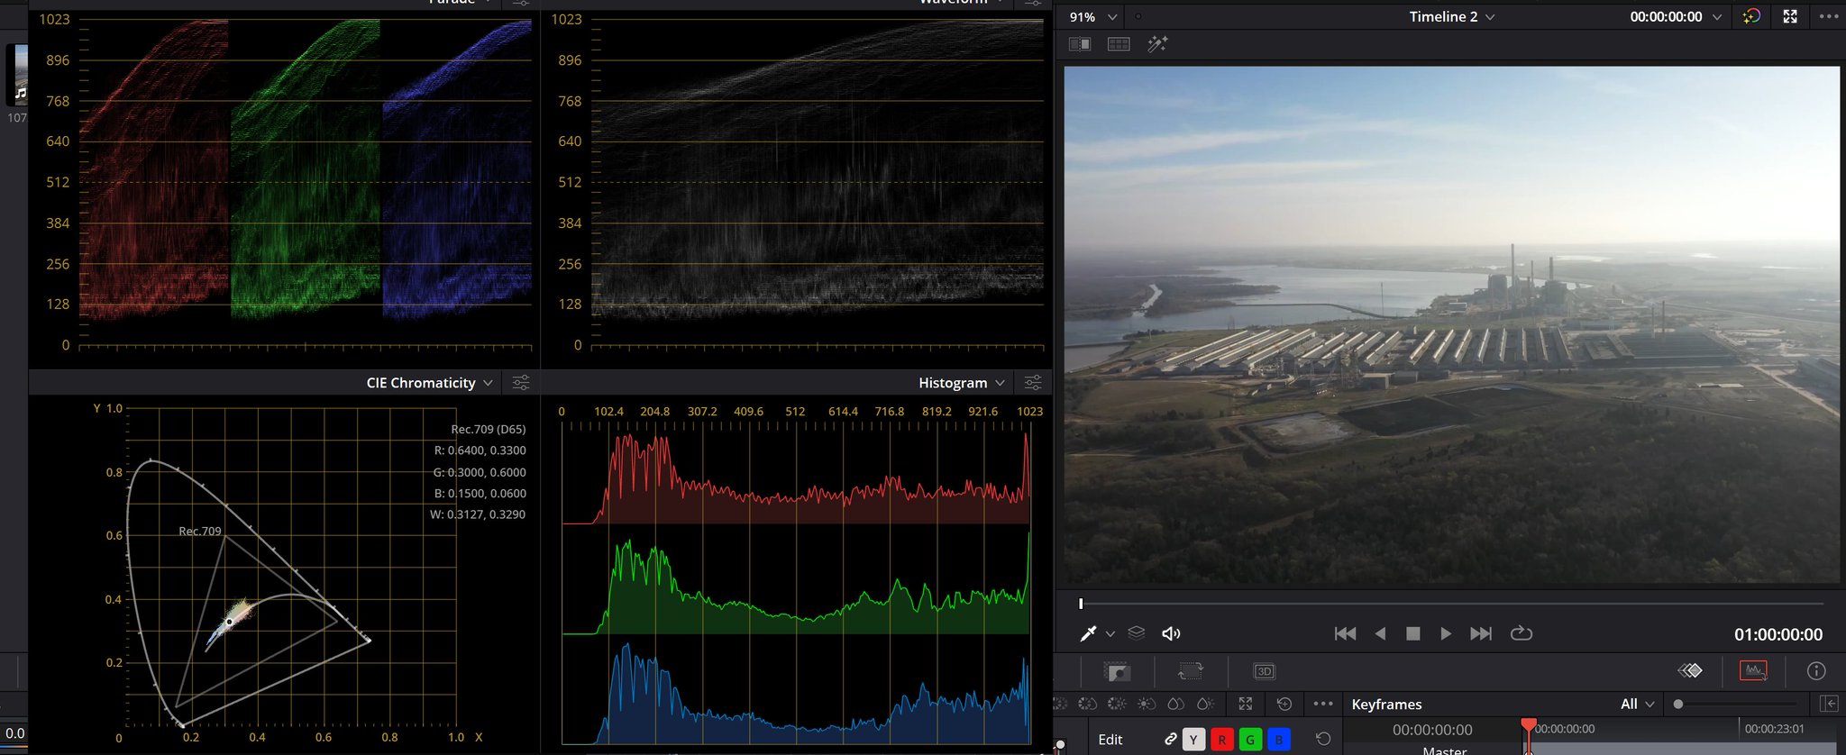Image resolution: width=1846 pixels, height=755 pixels.
Task: Open the palette three-dots options menu
Action: pyautogui.click(x=1323, y=704)
